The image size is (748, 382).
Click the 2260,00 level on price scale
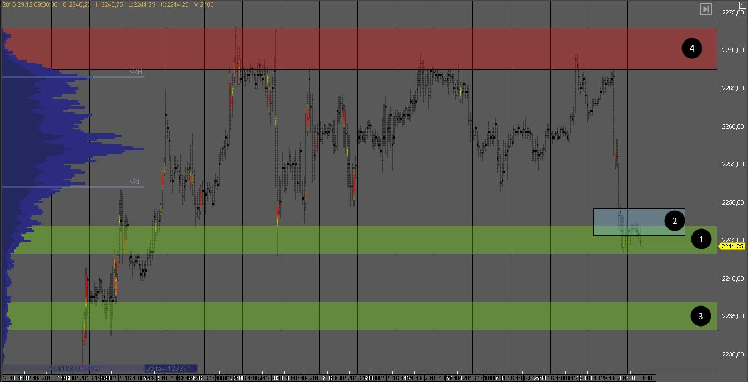732,126
